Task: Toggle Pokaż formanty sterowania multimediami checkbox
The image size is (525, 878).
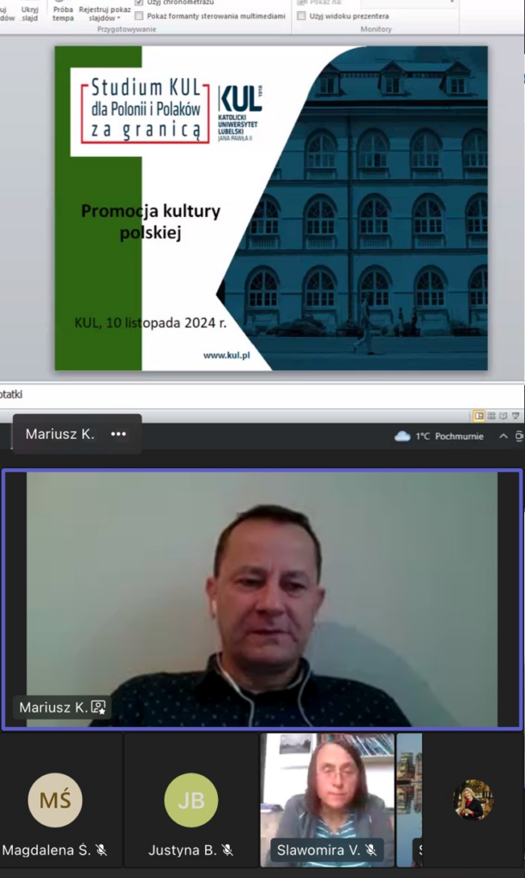Action: coord(140,15)
